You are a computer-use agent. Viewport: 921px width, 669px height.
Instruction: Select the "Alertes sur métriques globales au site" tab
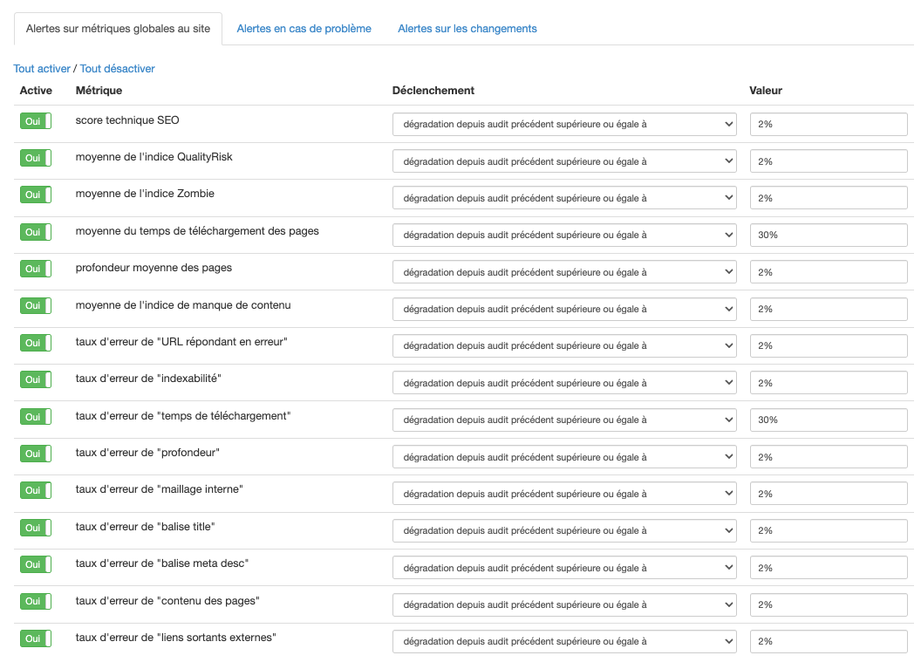pyautogui.click(x=118, y=28)
